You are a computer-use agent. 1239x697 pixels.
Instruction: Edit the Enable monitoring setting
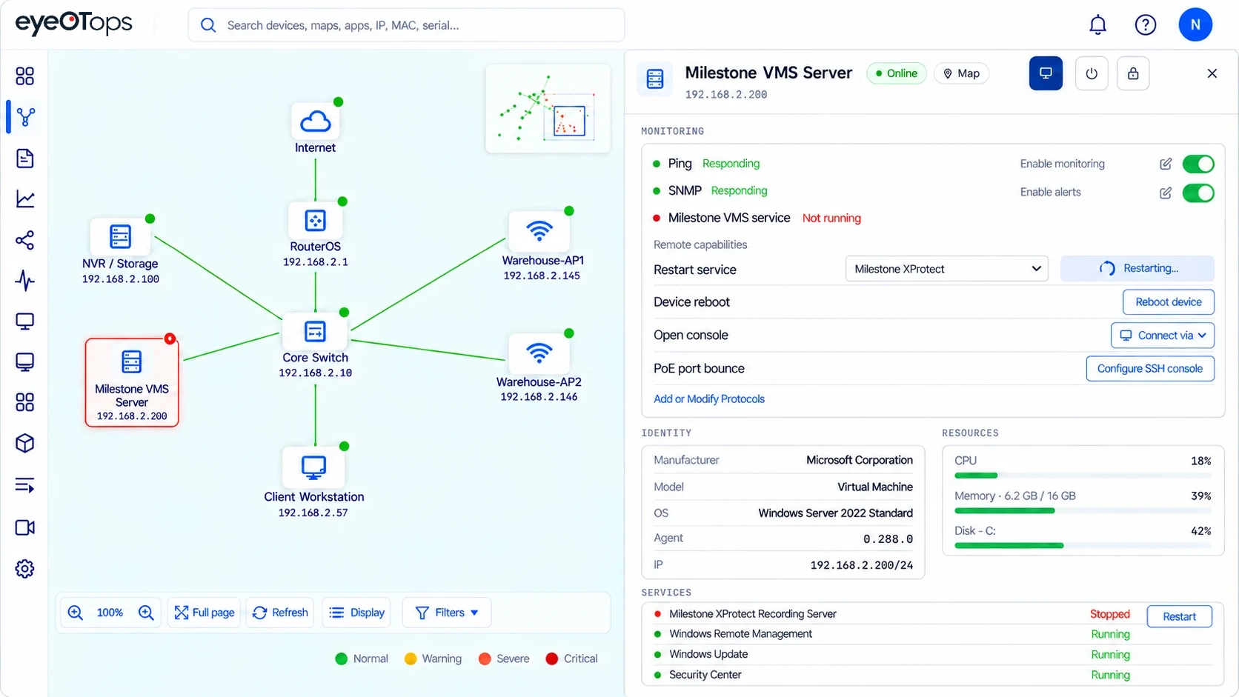point(1166,164)
